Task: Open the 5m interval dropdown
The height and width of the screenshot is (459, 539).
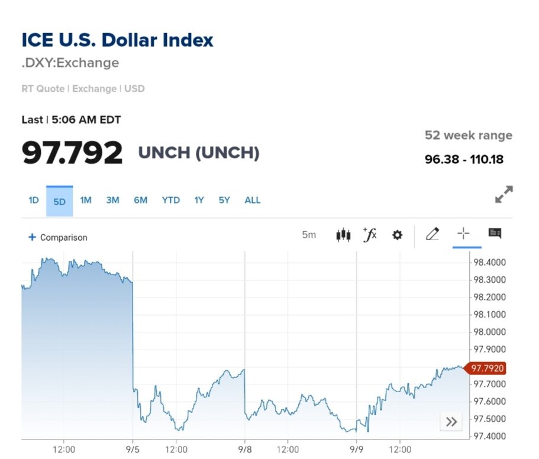Action: [x=309, y=235]
